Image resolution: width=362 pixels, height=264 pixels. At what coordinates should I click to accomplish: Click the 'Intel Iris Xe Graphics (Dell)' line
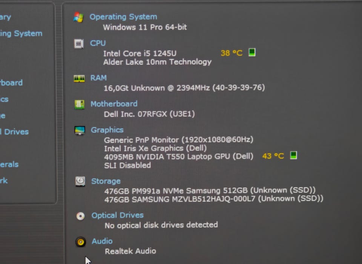[x=155, y=148]
